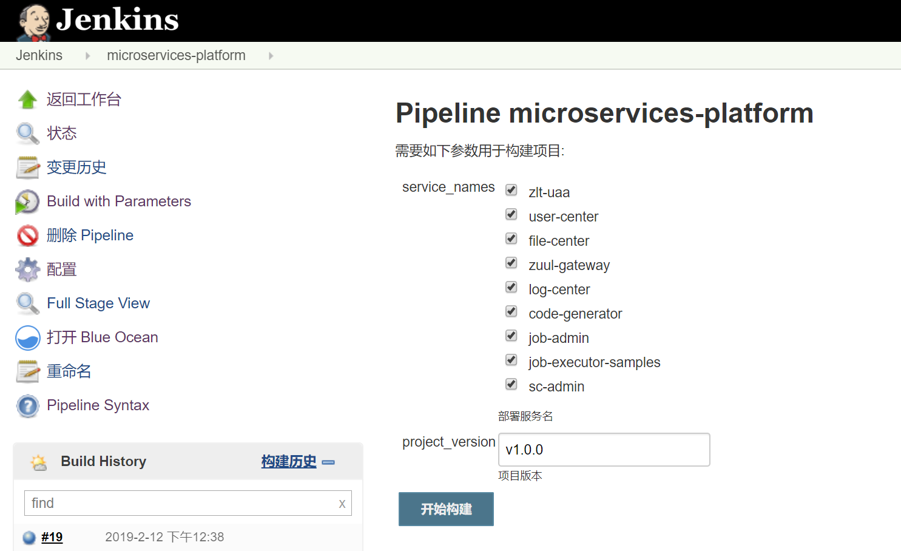Click the Pipeline microservices-platform heading
The image size is (901, 551).
coord(604,113)
